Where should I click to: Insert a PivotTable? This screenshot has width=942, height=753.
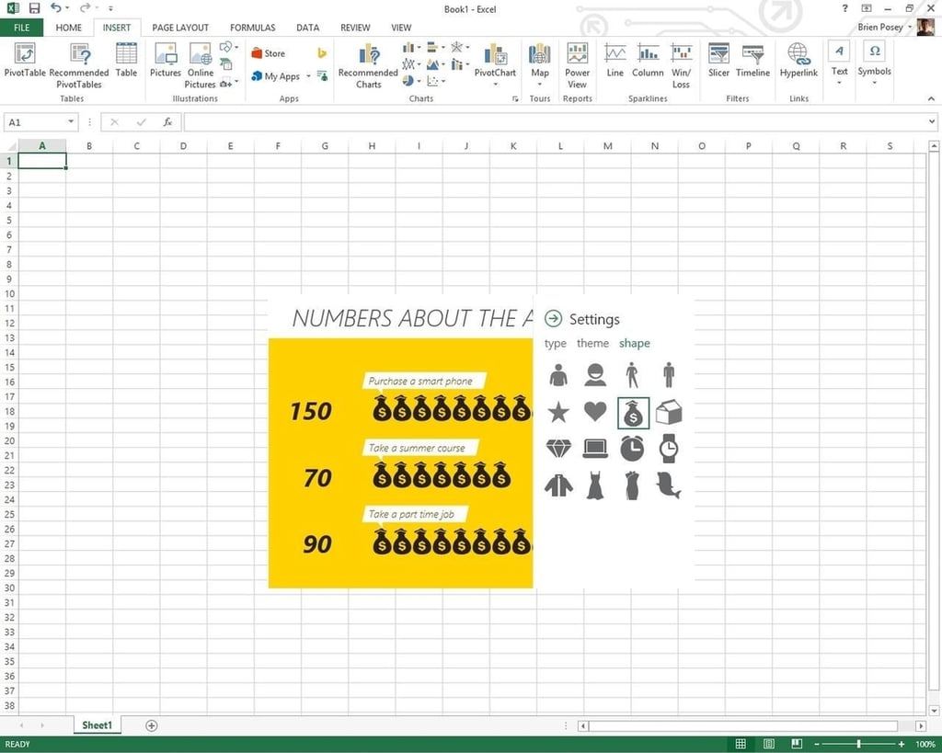(25, 60)
